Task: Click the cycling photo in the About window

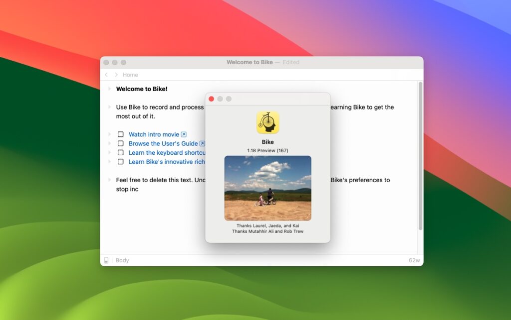Action: (268, 188)
